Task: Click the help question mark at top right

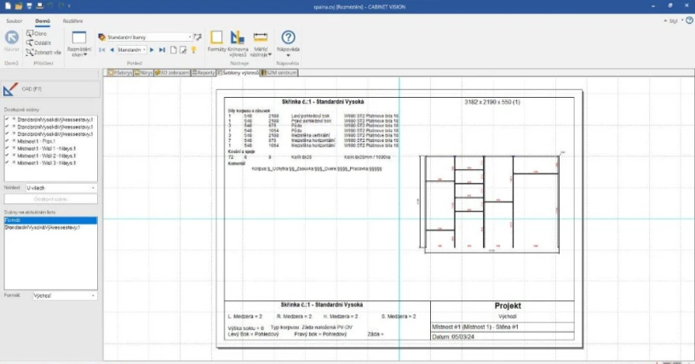Action: click(x=689, y=20)
